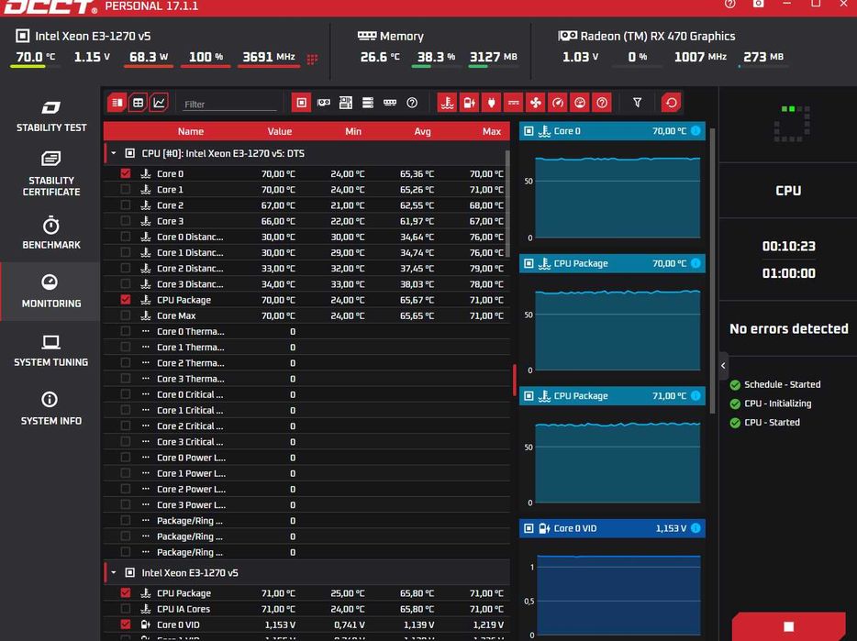Toggle CPU source filter icon
Viewport: 857px width, 641px height.
point(301,103)
